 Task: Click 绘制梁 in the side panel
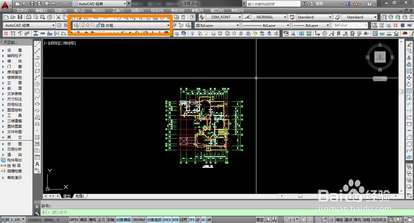(14, 165)
